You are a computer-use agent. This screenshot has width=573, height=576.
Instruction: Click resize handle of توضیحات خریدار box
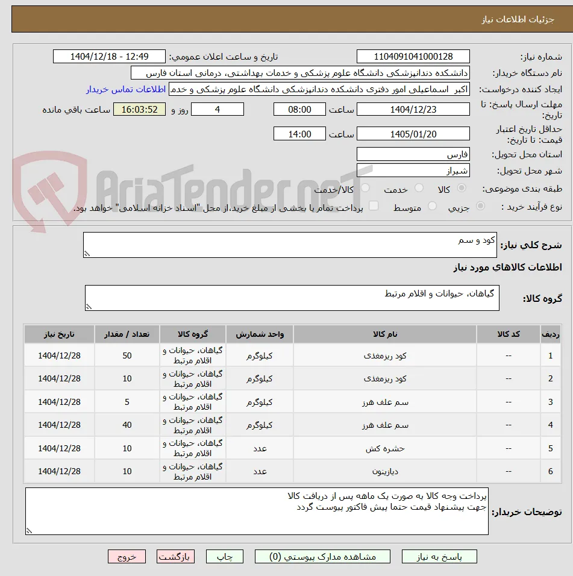click(x=29, y=531)
